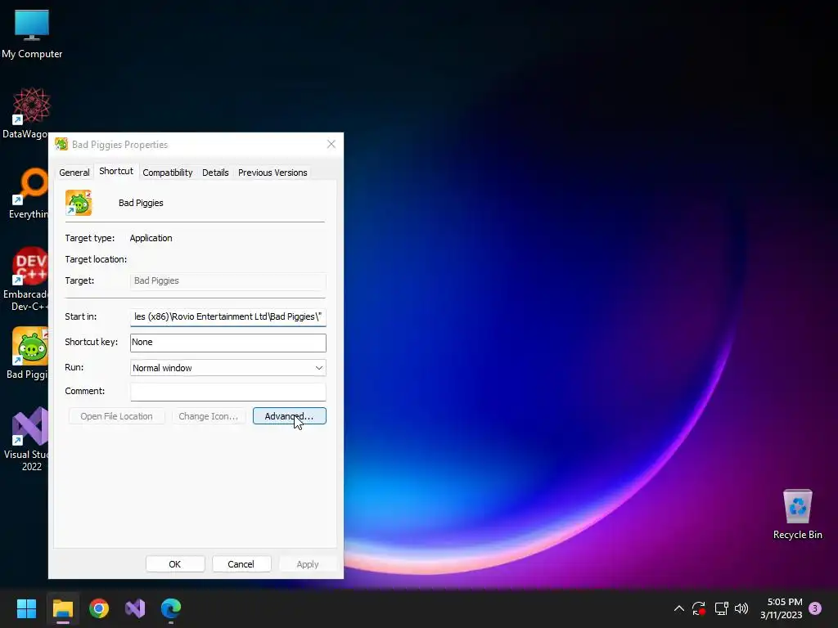Launch Google Chrome from the taskbar

99,608
